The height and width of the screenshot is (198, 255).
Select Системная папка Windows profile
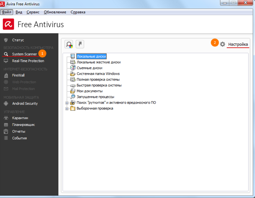pyautogui.click(x=98, y=74)
